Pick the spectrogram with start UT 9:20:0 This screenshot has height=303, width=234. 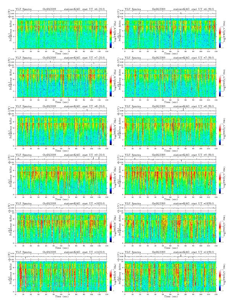tap(61, 179)
